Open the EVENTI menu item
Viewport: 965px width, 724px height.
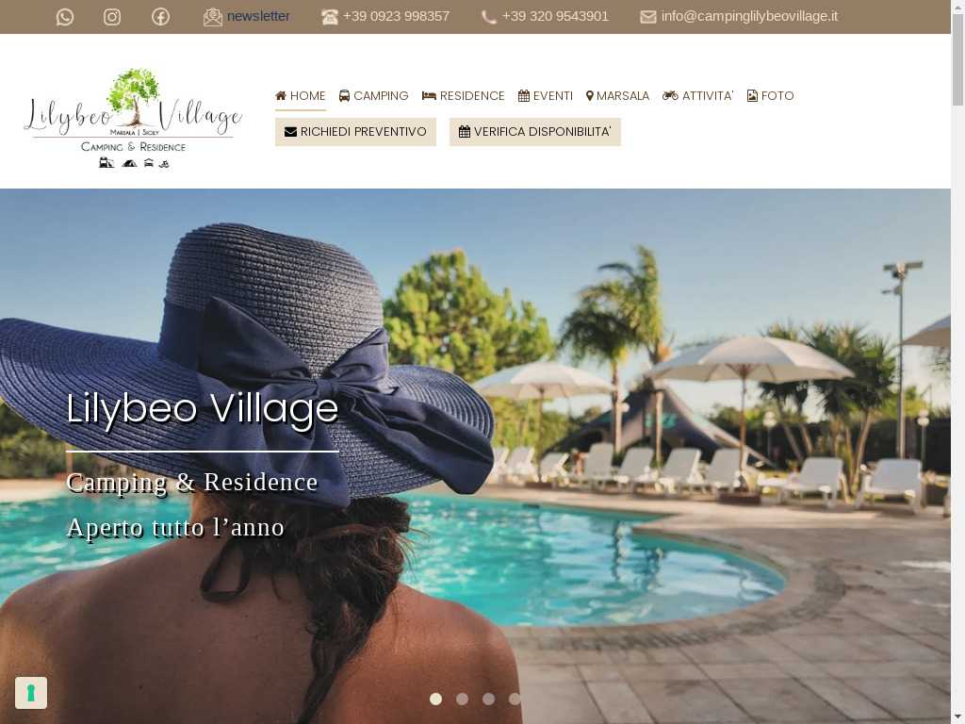click(x=546, y=96)
